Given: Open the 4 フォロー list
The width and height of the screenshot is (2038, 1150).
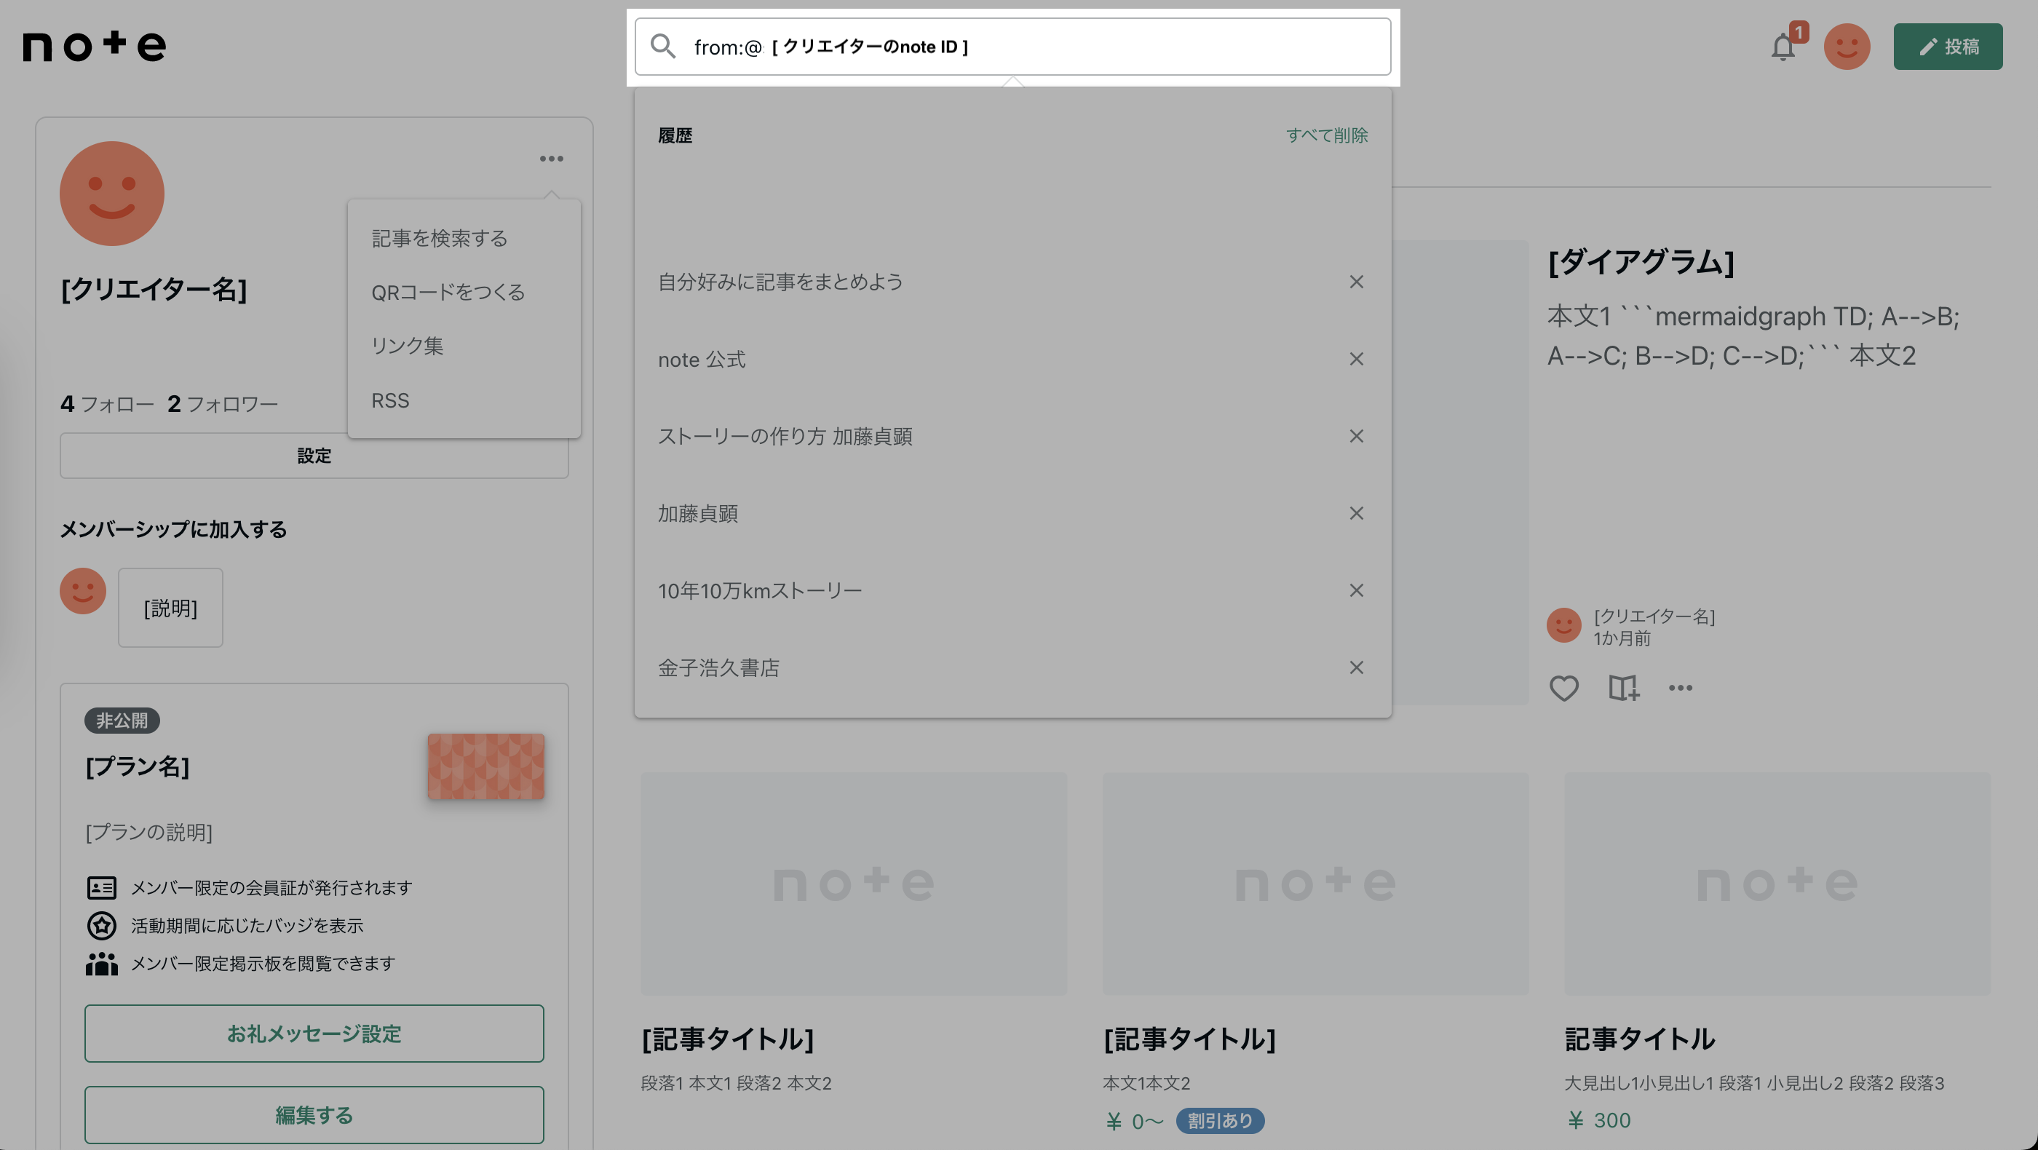Looking at the screenshot, I should coord(107,404).
